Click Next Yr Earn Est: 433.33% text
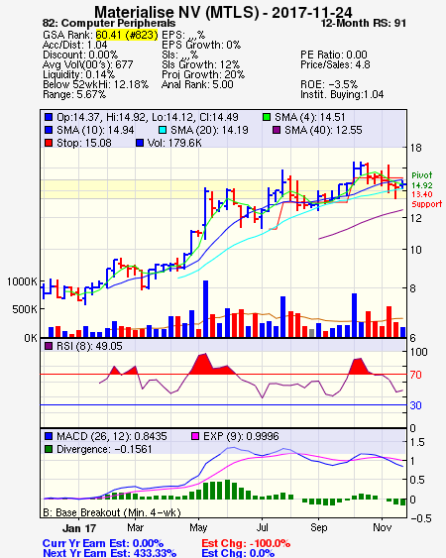 pos(109,553)
